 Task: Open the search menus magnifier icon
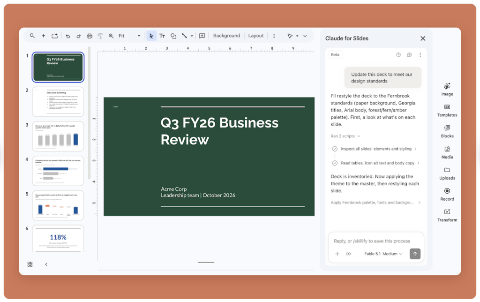pyautogui.click(x=32, y=36)
